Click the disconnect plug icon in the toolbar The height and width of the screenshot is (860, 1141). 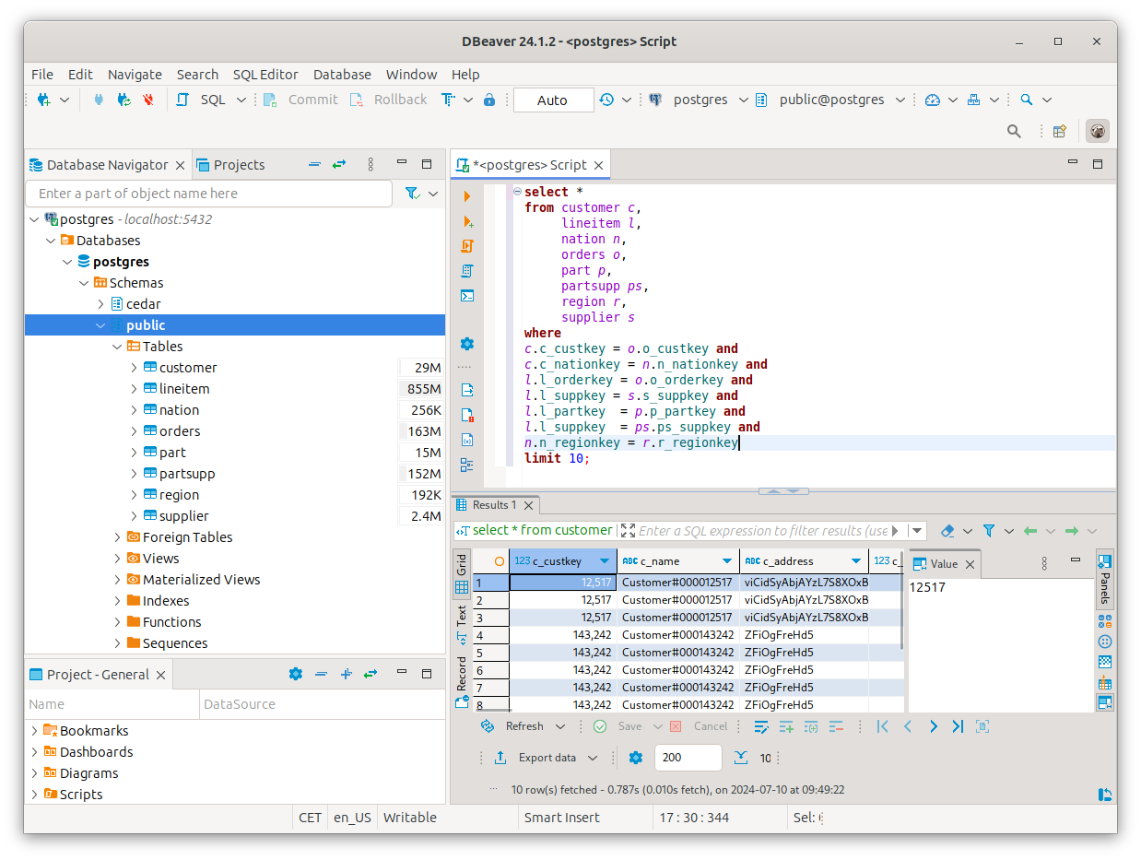[147, 100]
